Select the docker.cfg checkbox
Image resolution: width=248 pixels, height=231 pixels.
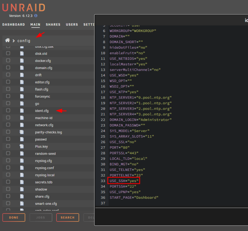point(8,60)
